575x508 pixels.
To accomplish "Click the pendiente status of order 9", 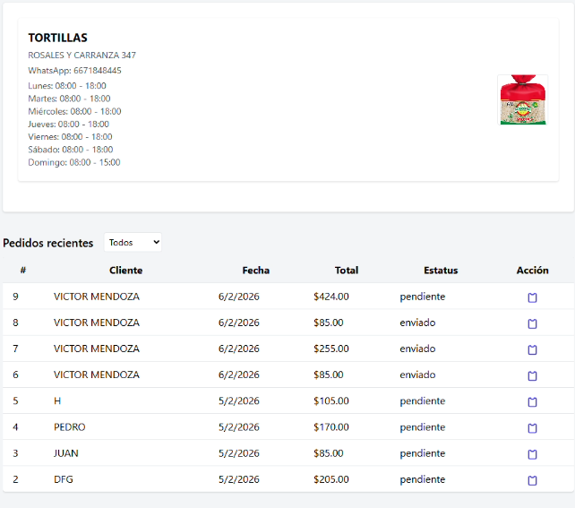I will pos(422,297).
